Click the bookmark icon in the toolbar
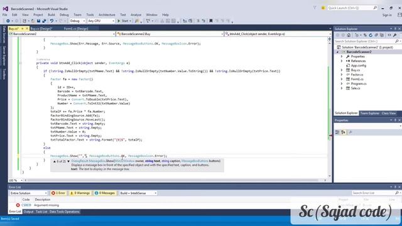Viewport: 402px width, 226px height. point(211,21)
